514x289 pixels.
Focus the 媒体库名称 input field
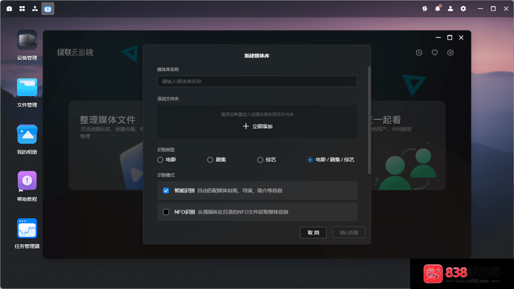(257, 81)
